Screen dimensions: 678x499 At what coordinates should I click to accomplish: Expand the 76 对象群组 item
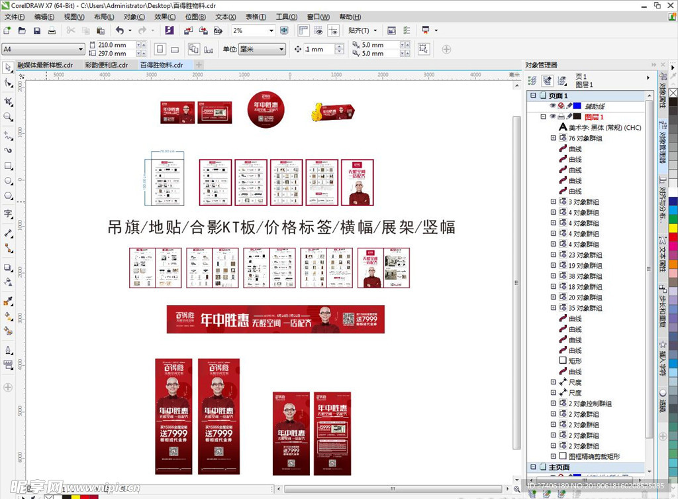coord(553,138)
